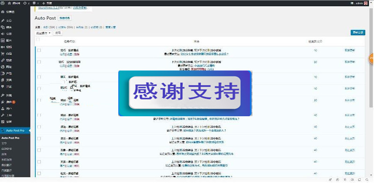Open 设置 settings under the 1218 task
374x183 pixels.
click(x=69, y=66)
